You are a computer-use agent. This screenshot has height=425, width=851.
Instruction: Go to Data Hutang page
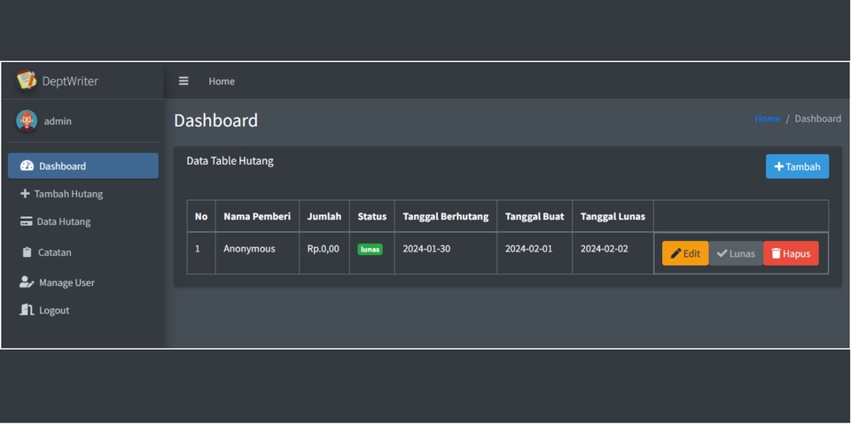click(x=83, y=221)
